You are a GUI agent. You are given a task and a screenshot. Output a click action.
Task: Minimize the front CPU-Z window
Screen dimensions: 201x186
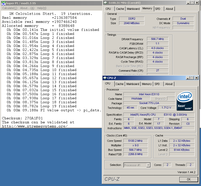point(188,78)
